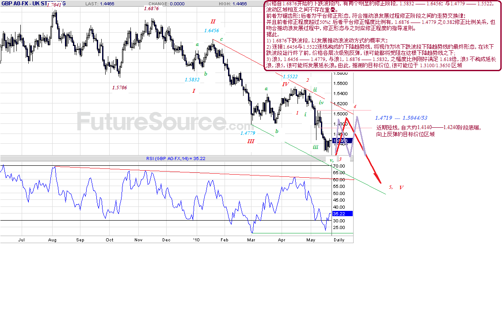503x332 pixels.
Task: Click the 1.5600 price axis value
Action: click(x=340, y=84)
